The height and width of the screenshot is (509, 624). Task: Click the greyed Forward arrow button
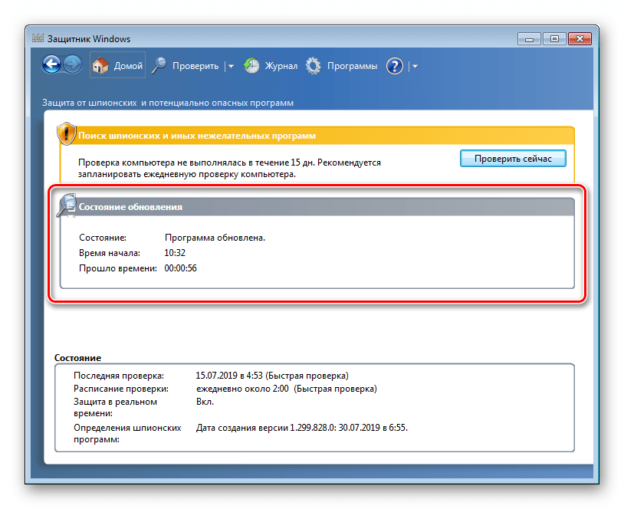72,64
